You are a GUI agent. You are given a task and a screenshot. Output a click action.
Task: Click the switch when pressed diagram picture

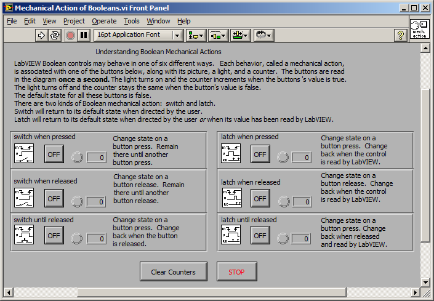click(x=24, y=153)
